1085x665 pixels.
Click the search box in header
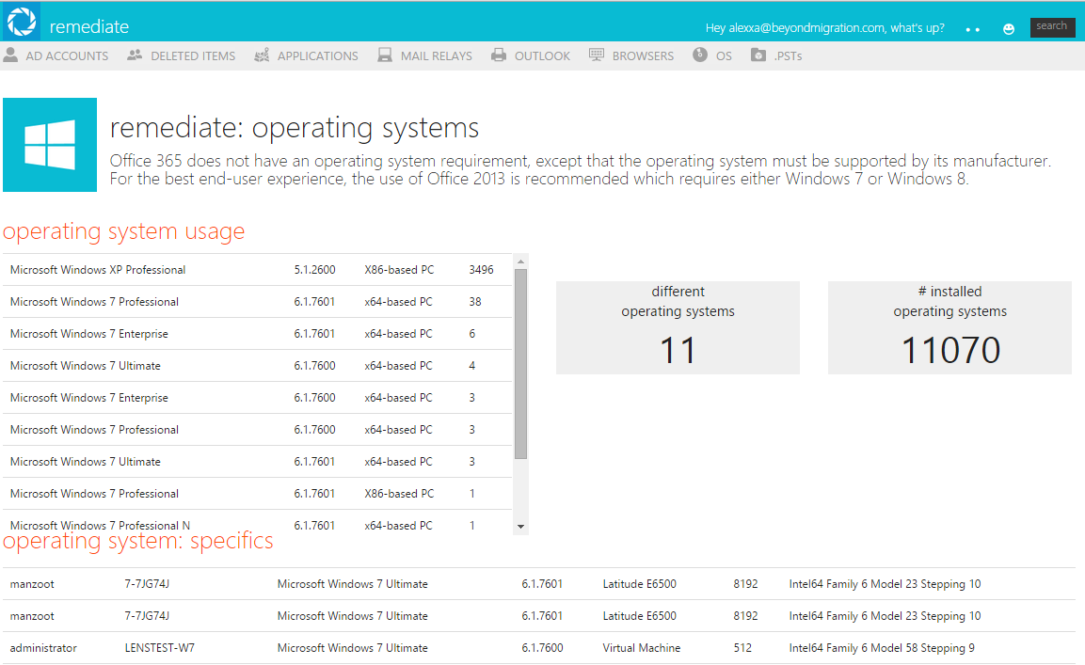(1052, 27)
